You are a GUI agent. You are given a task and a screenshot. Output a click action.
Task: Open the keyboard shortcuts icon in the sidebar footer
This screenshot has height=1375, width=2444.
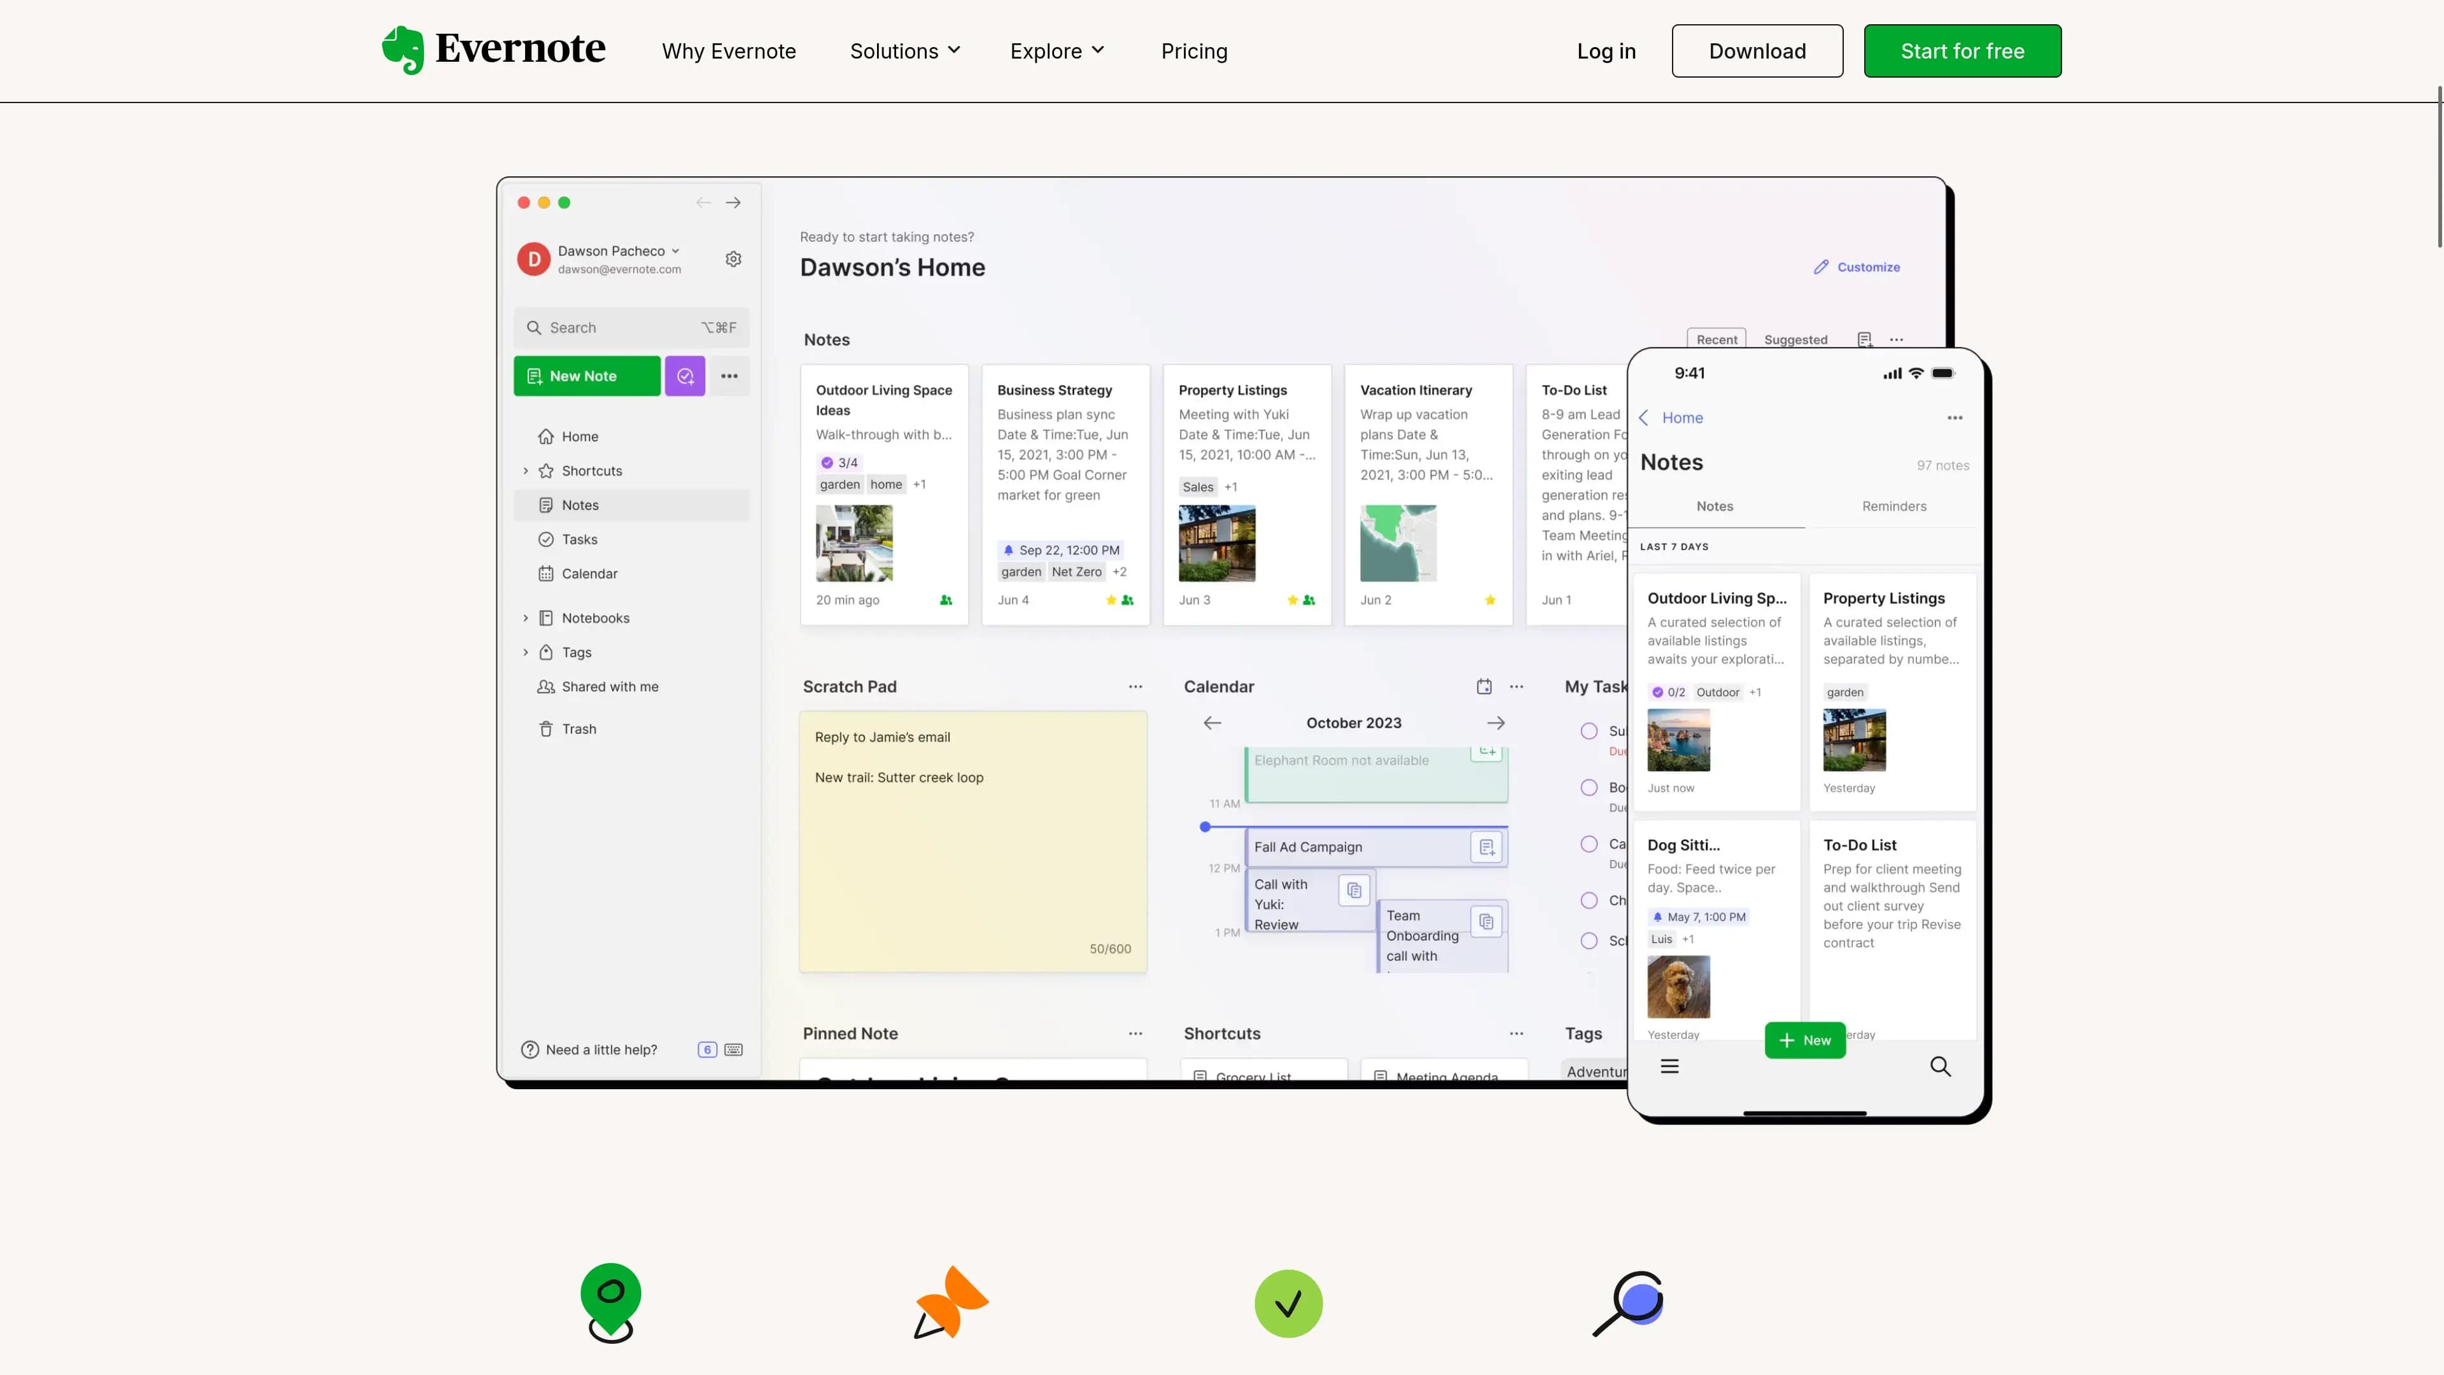tap(733, 1050)
